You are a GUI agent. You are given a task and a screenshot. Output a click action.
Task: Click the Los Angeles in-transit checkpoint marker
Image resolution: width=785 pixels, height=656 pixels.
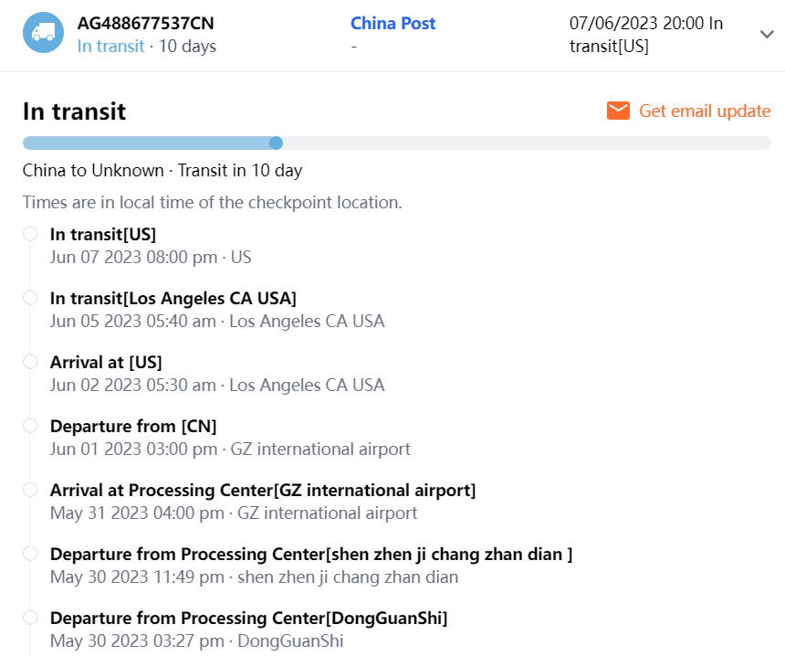pyautogui.click(x=30, y=298)
